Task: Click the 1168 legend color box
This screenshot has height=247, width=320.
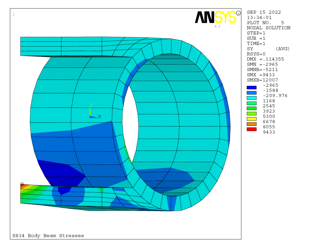Action: (x=252, y=103)
